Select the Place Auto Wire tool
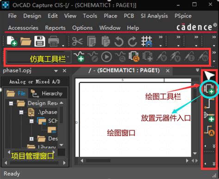The width and height of the screenshot is (219, 179). (209, 117)
